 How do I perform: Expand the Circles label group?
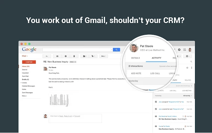pos(21,83)
